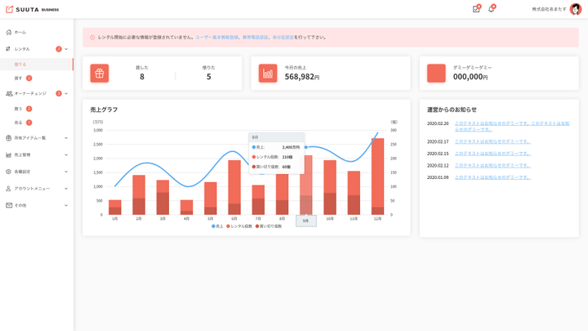Click the SUUTA Business logo
This screenshot has height=331, width=588.
(x=33, y=10)
